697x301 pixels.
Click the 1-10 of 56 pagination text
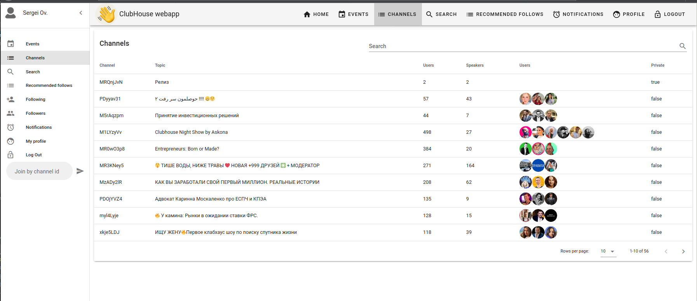click(639, 251)
